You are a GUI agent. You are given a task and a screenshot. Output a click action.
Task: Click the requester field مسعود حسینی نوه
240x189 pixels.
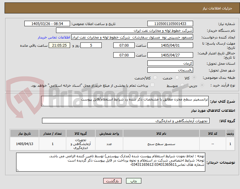(x=132, y=37)
